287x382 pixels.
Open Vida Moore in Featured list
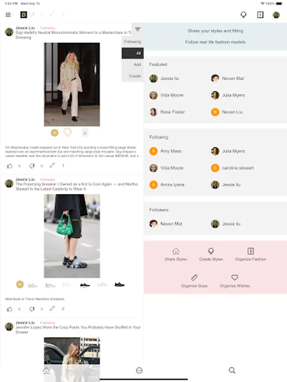[x=166, y=95]
